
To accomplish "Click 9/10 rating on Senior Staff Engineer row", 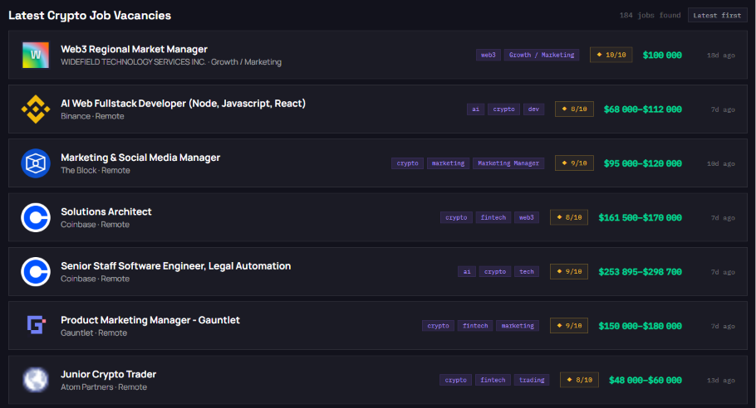I will point(569,272).
